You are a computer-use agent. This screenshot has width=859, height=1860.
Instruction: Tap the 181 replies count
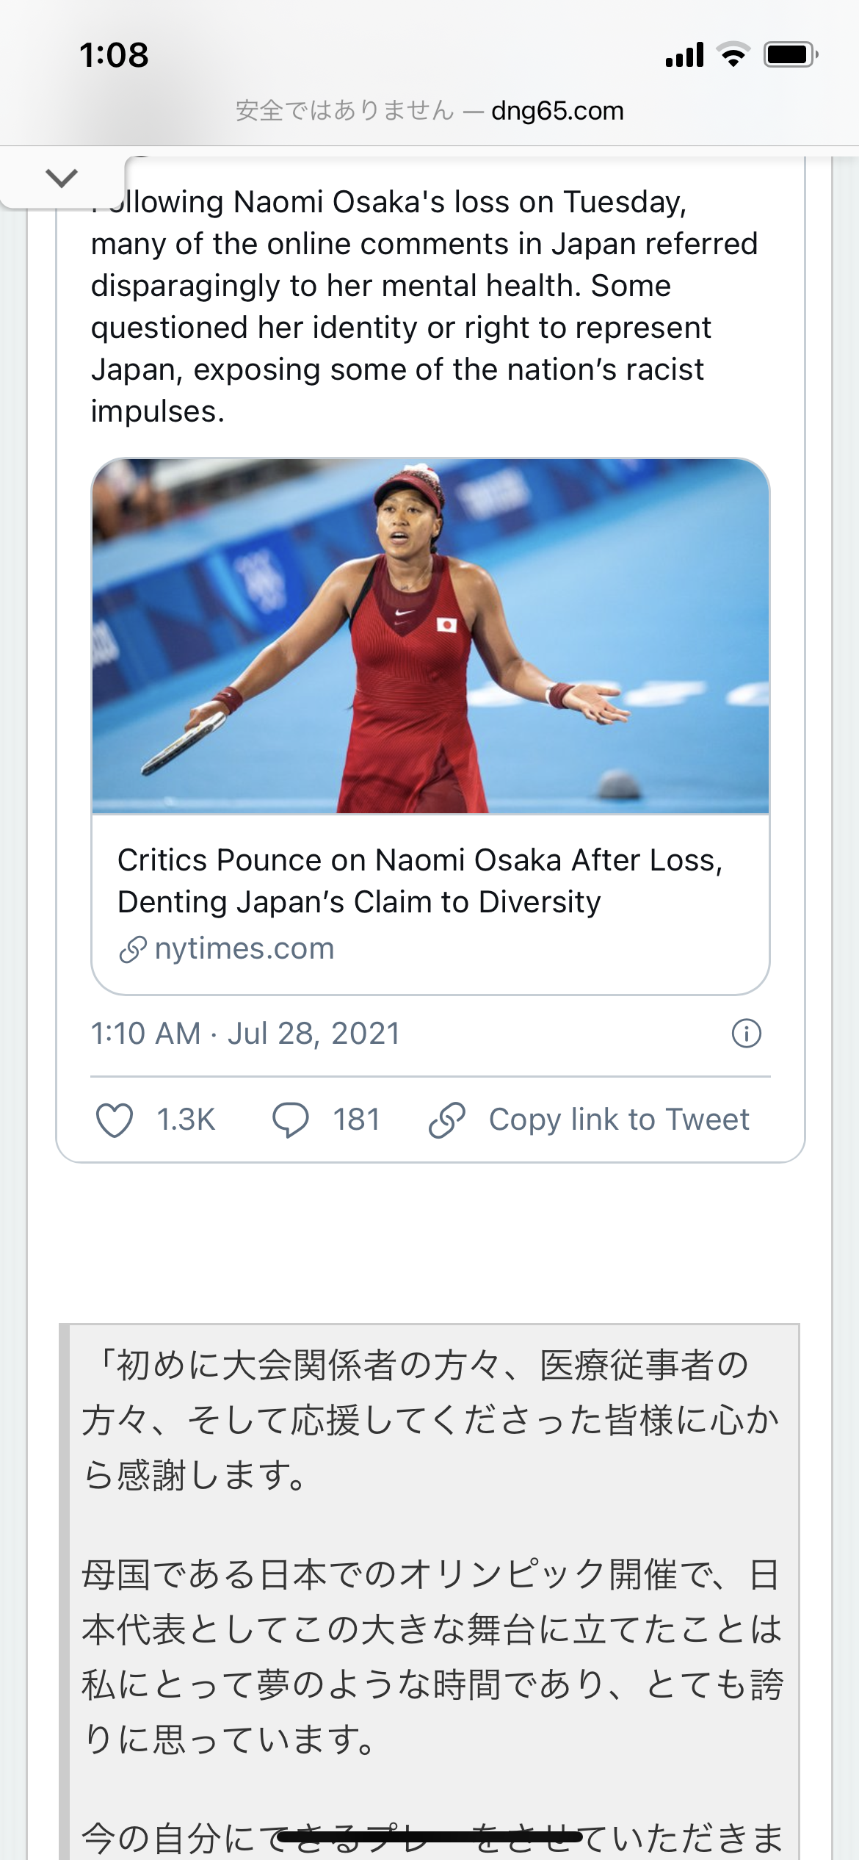click(x=356, y=1120)
